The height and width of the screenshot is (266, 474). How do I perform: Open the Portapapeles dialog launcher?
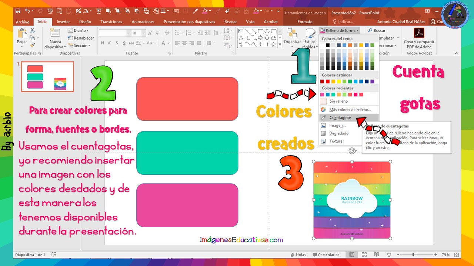(x=39, y=53)
